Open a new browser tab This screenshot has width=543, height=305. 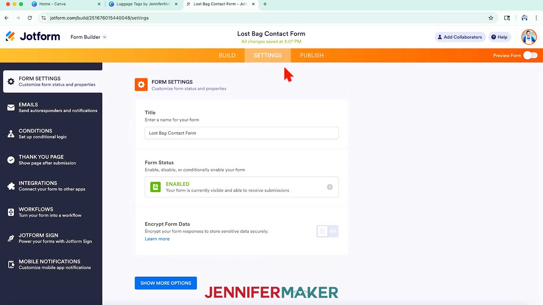click(x=265, y=4)
